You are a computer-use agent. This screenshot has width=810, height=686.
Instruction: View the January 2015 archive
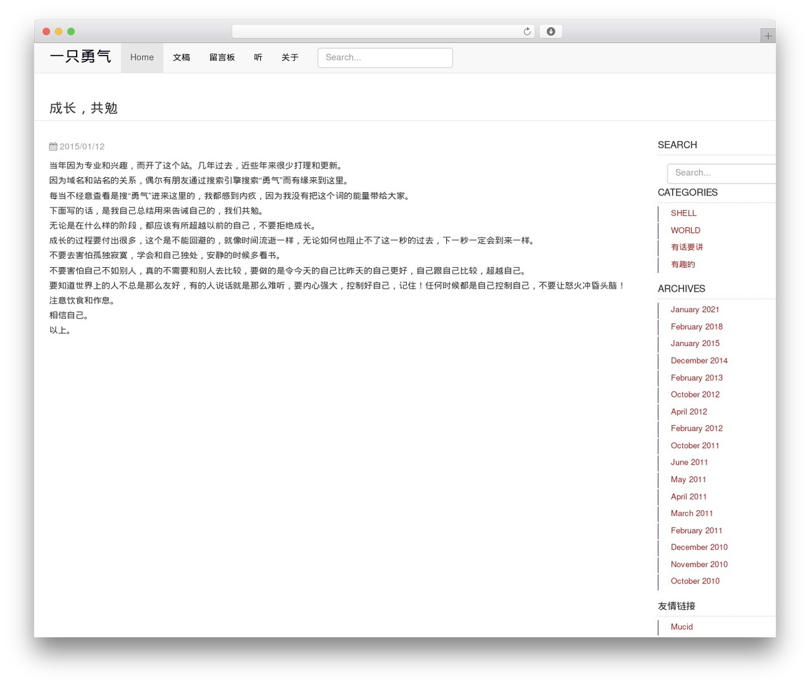coord(695,344)
